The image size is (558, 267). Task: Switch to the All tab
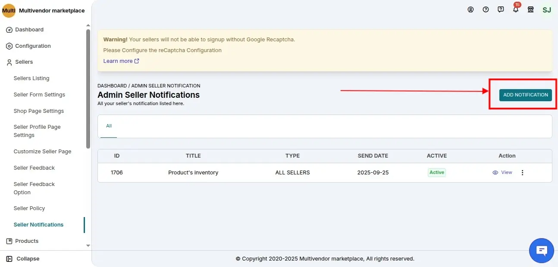click(x=108, y=126)
